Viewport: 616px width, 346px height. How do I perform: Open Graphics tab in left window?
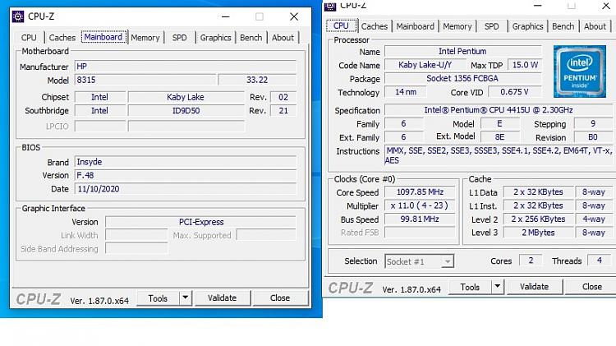[215, 38]
